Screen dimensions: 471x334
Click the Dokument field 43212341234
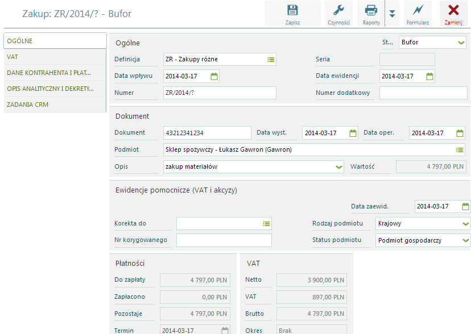[207, 133]
